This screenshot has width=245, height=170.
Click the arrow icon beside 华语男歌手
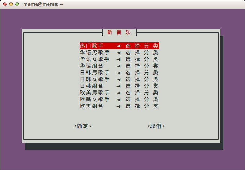(x=119, y=53)
